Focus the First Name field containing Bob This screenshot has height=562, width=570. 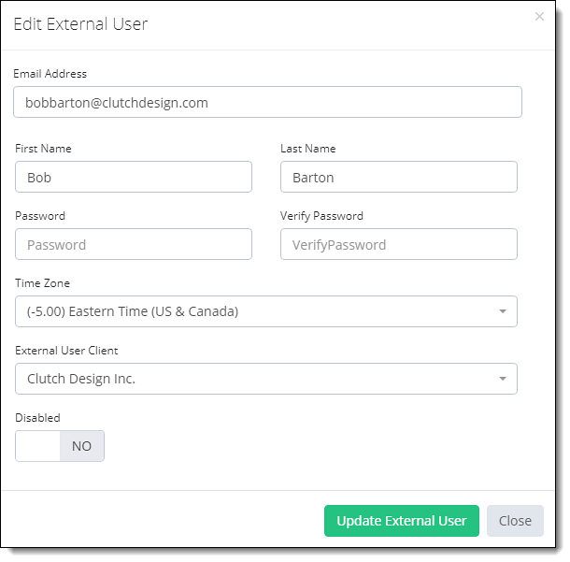(x=134, y=177)
